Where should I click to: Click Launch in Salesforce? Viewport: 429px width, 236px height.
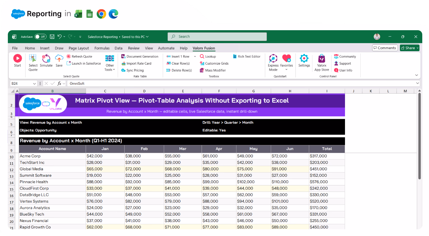coord(83,63)
